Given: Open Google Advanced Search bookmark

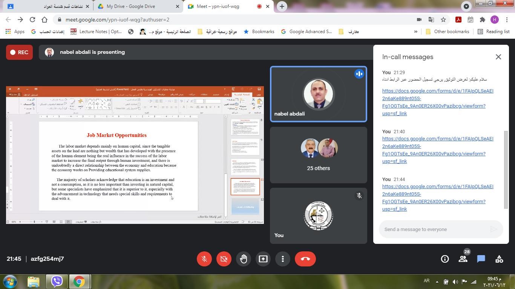Looking at the screenshot, I should tap(307, 32).
